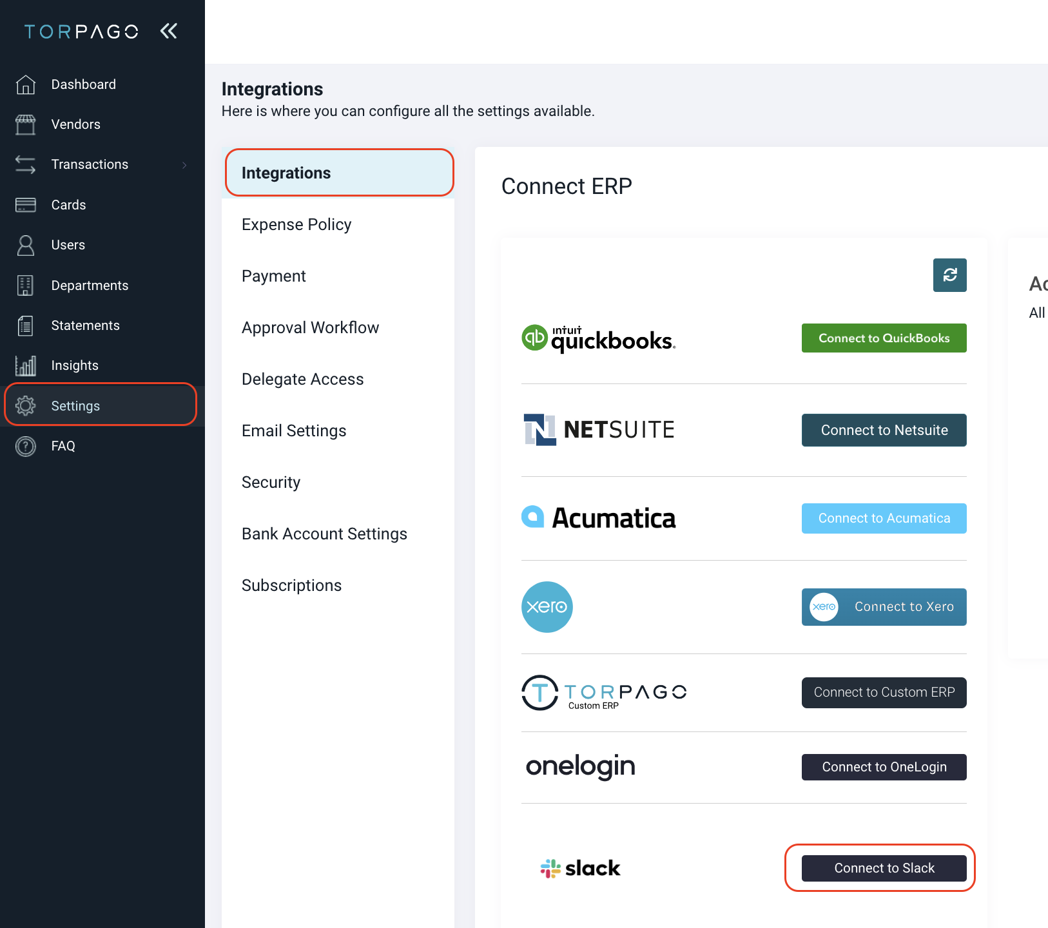Click the Torpago logo in sidebar
Image resolution: width=1048 pixels, height=928 pixels.
(81, 32)
